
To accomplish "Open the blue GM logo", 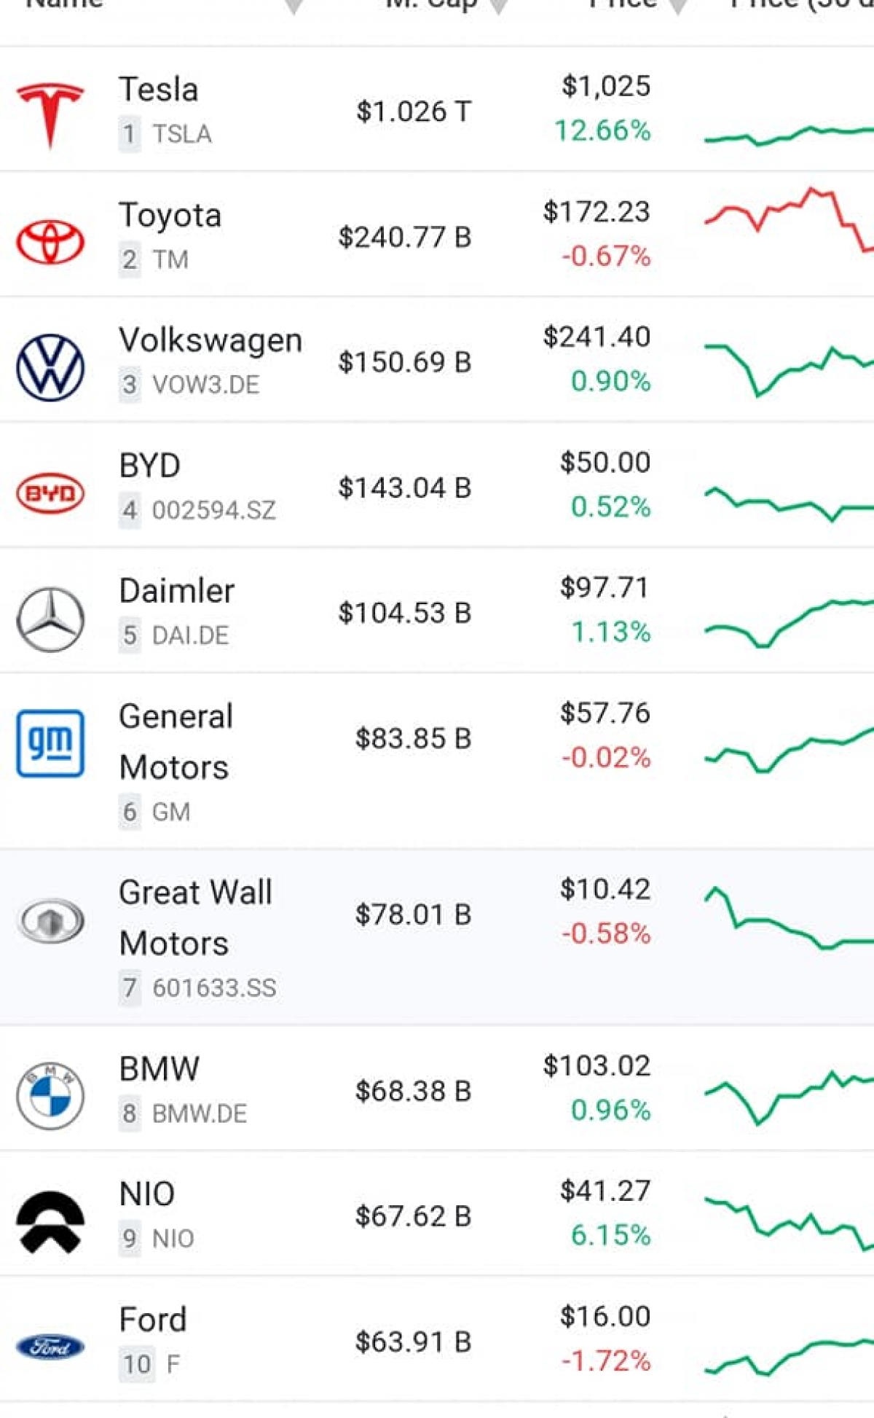I will (x=50, y=743).
